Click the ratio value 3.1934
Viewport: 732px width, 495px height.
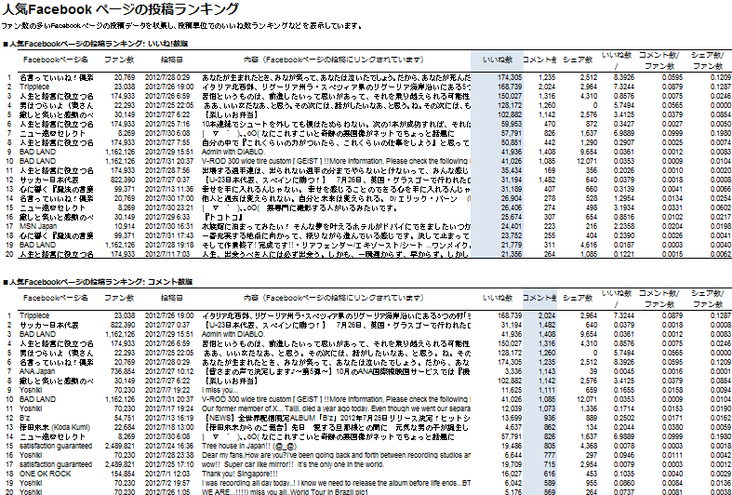623,207
